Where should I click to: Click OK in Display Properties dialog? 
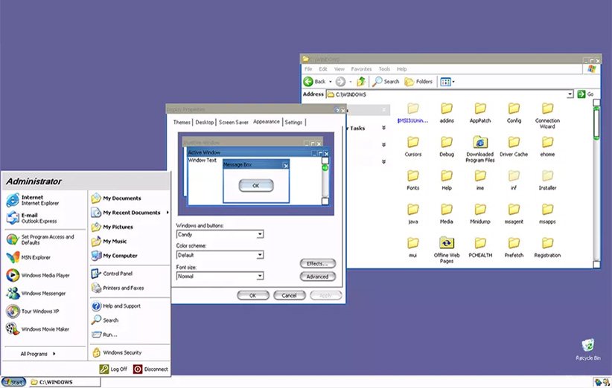[x=253, y=295]
